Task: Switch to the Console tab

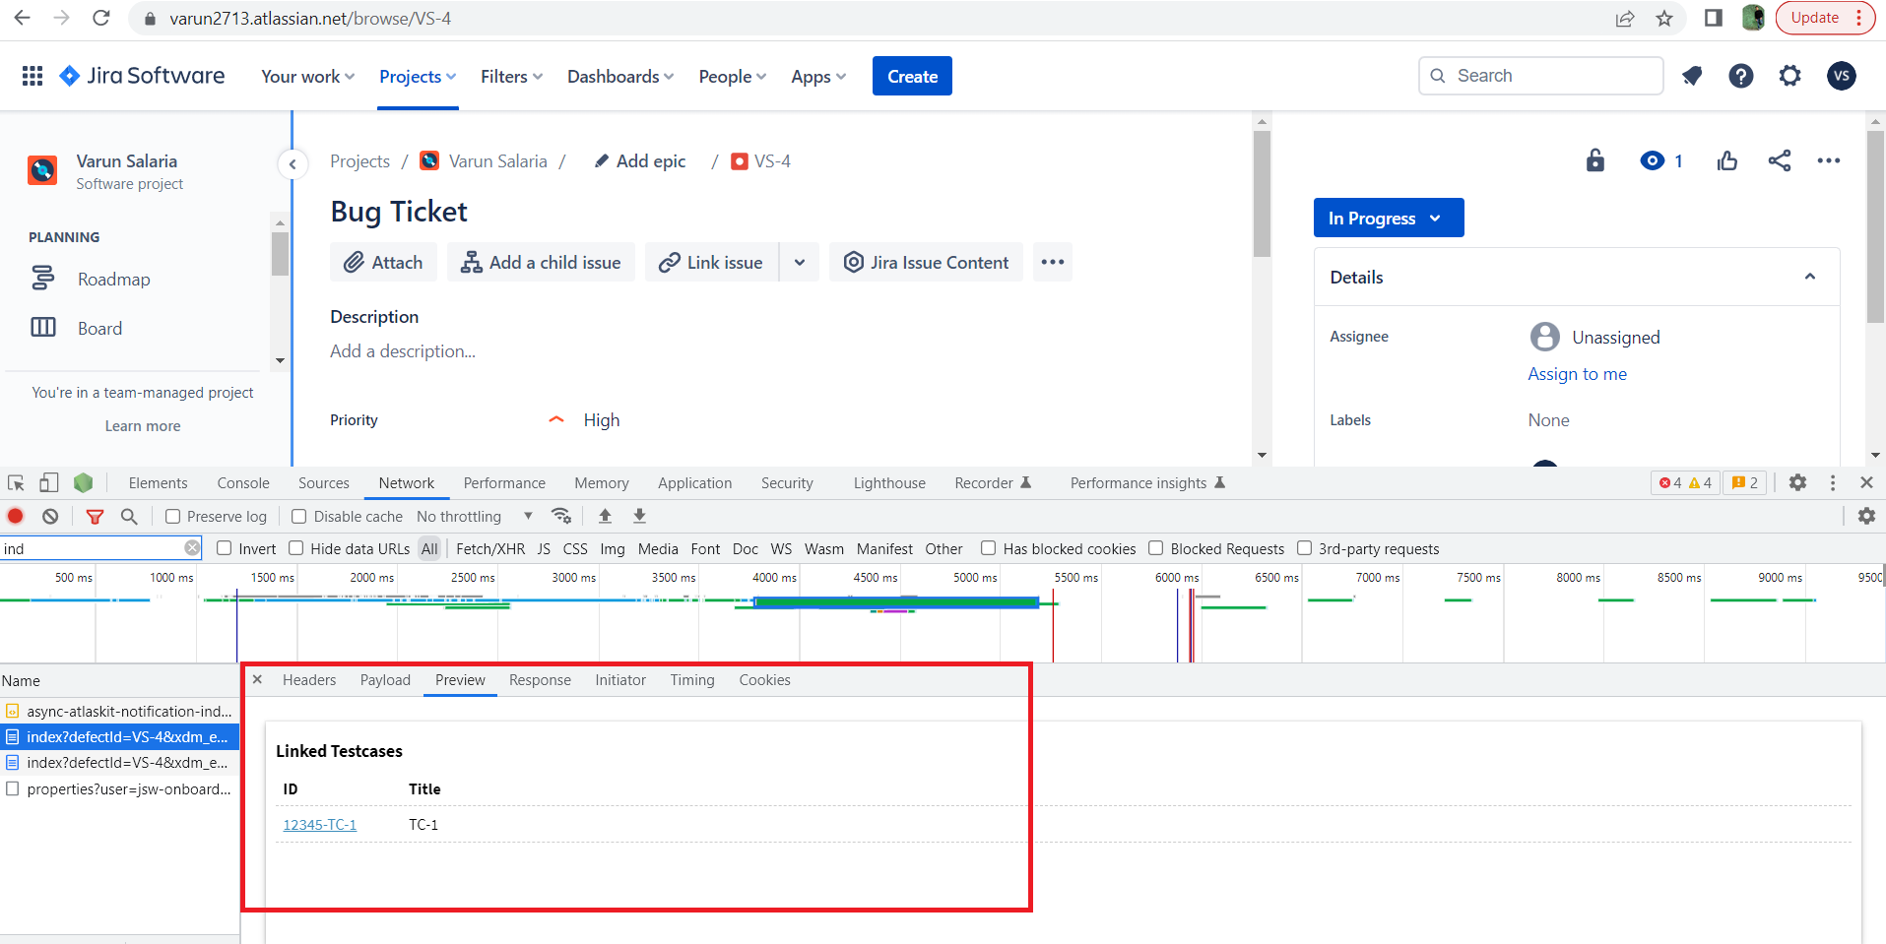Action: [x=243, y=482]
